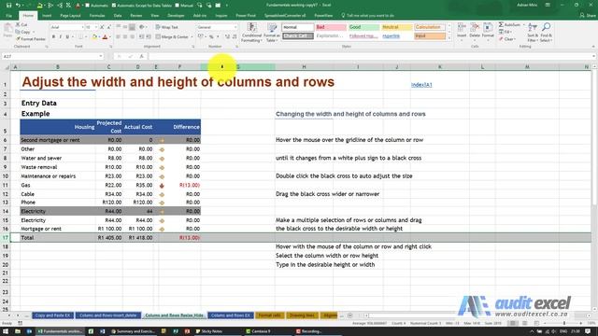Apply Underline formatting
This screenshot has width=598, height=336.
click(x=67, y=37)
